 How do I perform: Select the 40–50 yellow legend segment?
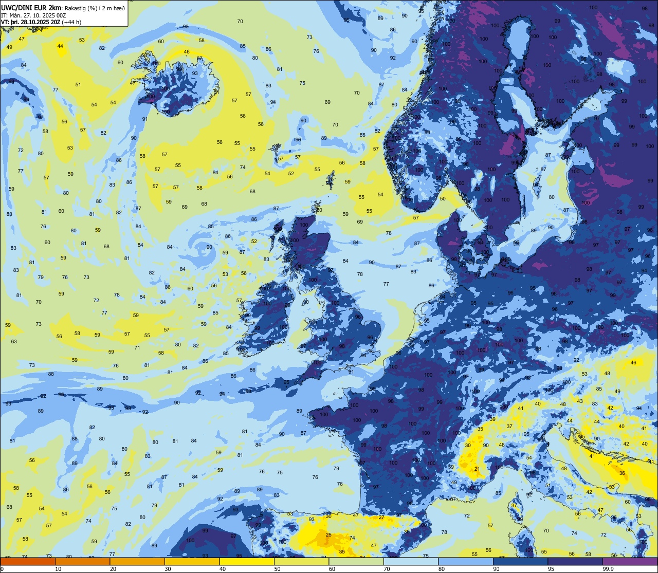pyautogui.click(x=247, y=561)
